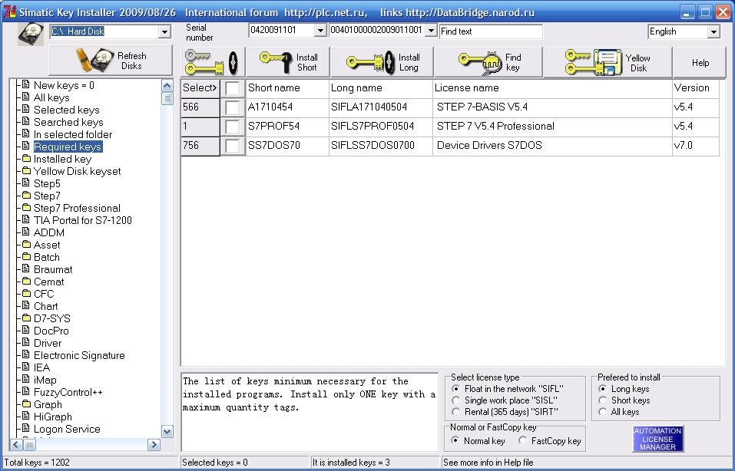Screen dimensions: 735x471
Task: Click tree scrollbar up arrow
Action: click(167, 86)
